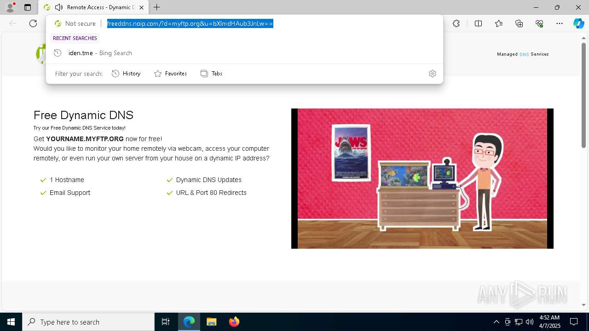Image resolution: width=589 pixels, height=331 pixels.
Task: Switch to the Remote Access - Dynamic DNS tab
Action: 93,7
